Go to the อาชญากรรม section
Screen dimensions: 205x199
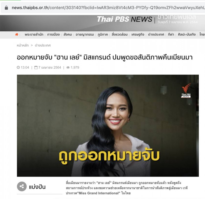click(x=85, y=35)
